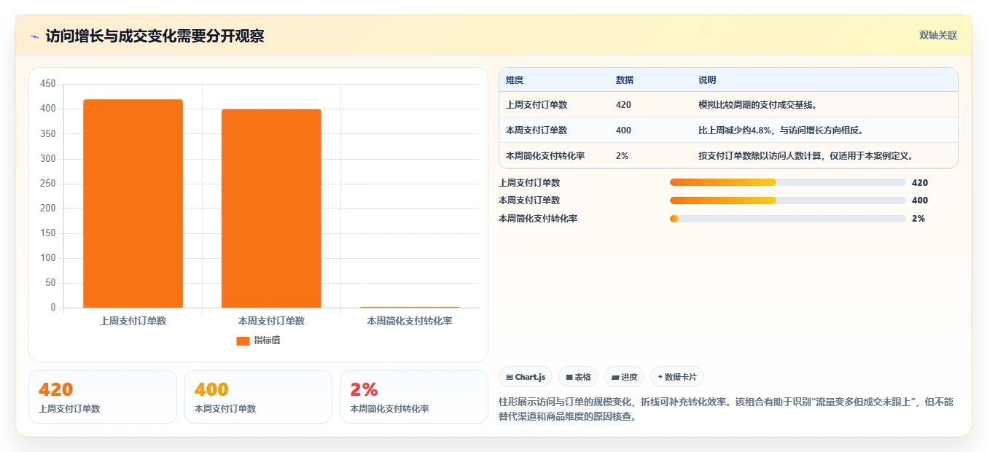Select the 进度 chip
987x452 pixels.
click(624, 377)
